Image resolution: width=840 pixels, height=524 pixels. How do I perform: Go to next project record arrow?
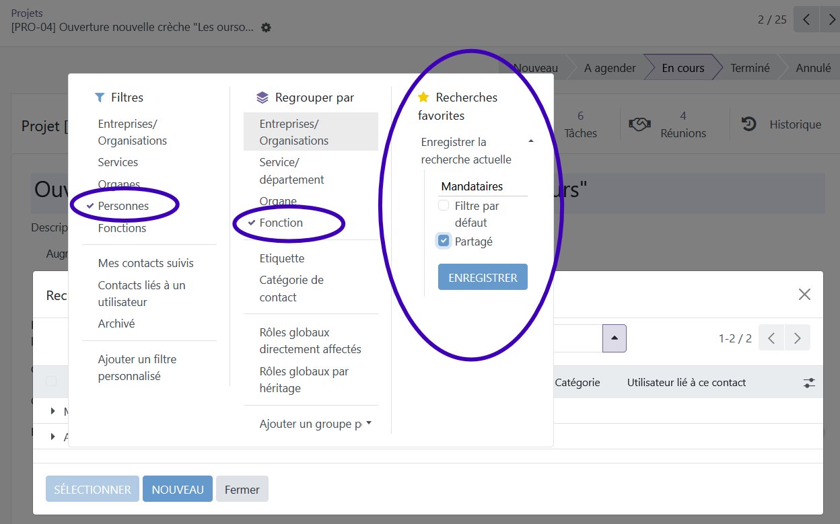point(831,20)
